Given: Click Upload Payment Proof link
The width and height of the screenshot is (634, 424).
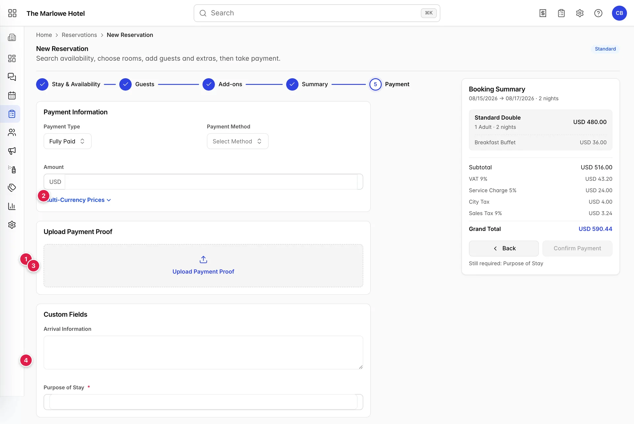Looking at the screenshot, I should coord(203,272).
